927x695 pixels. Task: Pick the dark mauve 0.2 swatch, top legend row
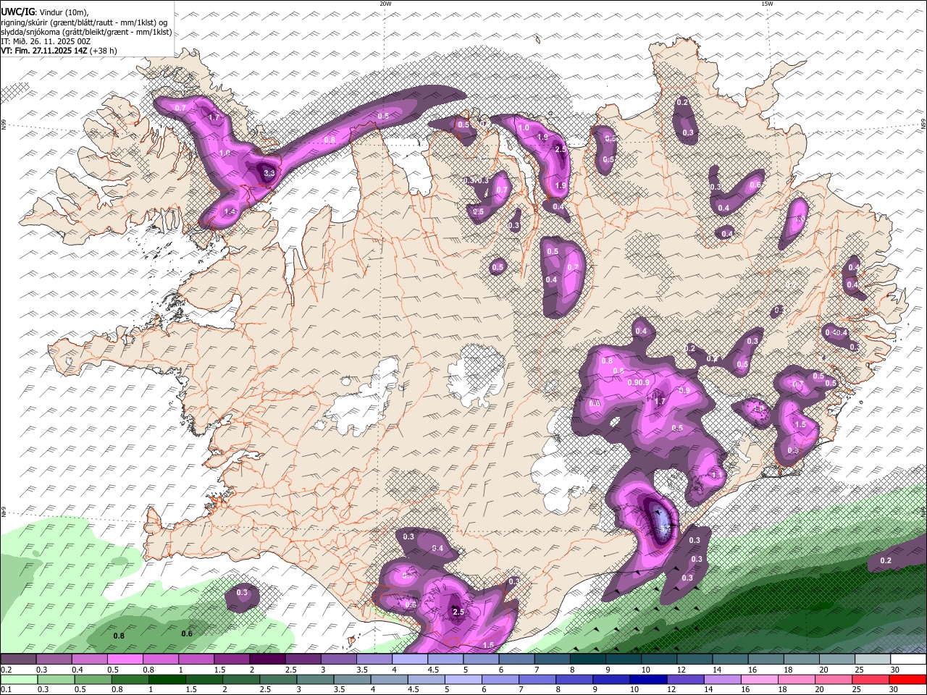pos(18,660)
